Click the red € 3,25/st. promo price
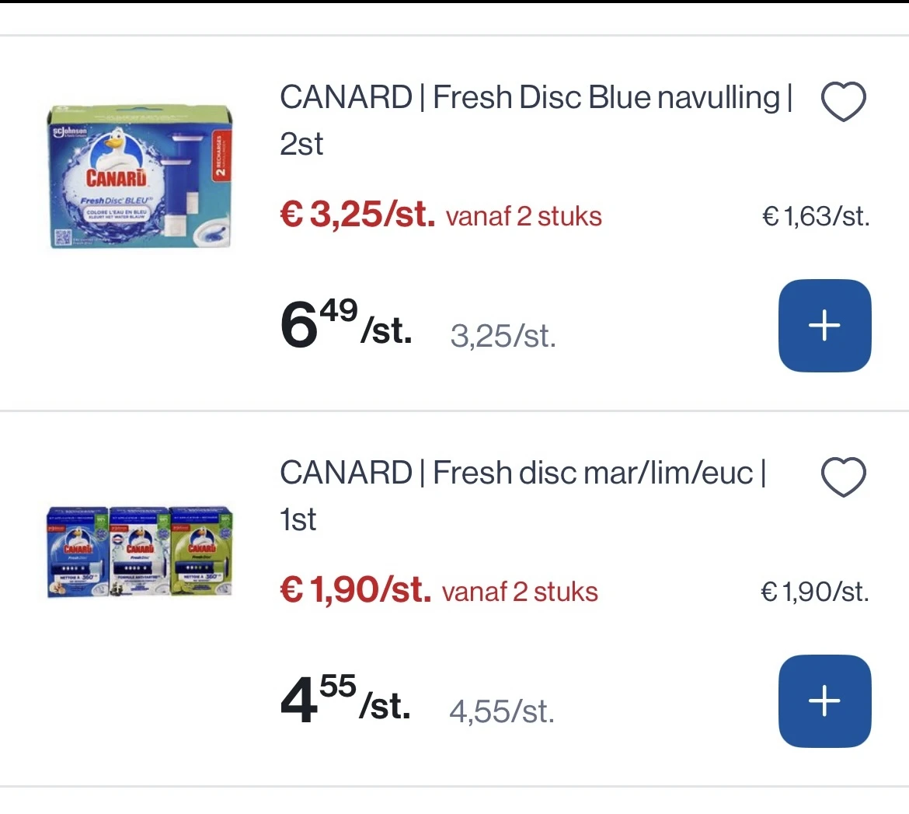The height and width of the screenshot is (814, 909). point(357,215)
